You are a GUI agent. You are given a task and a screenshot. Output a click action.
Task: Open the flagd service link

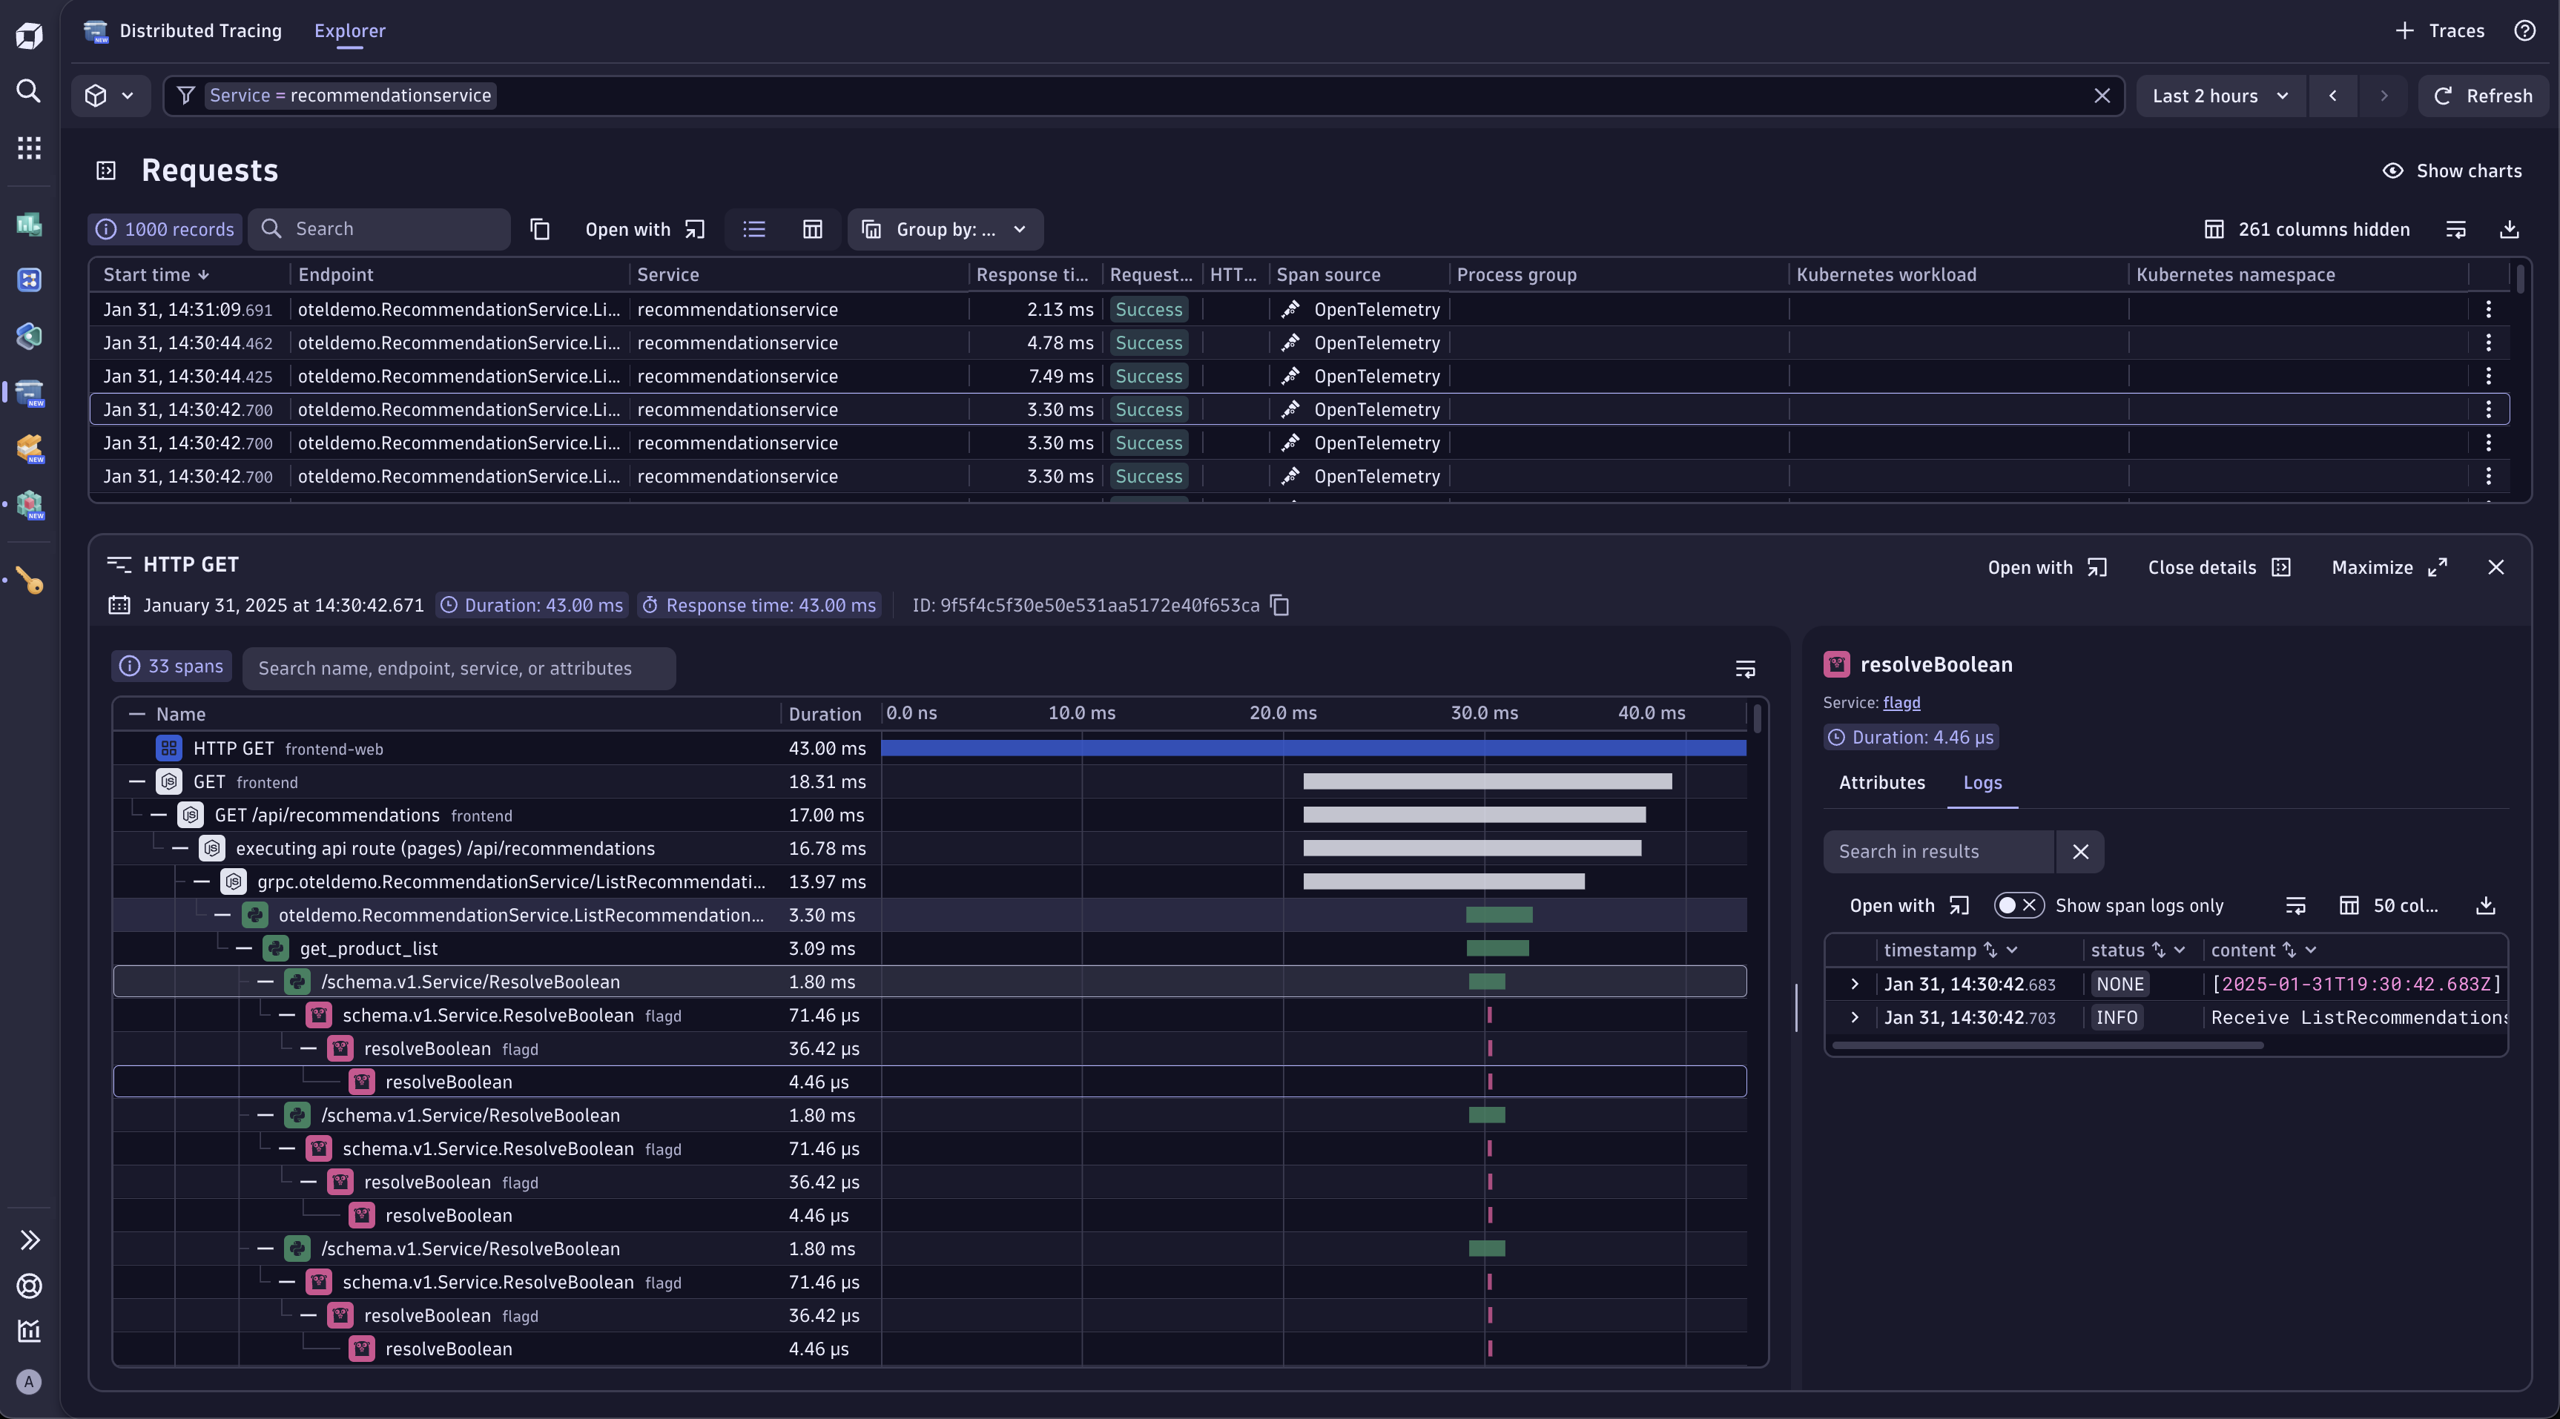[1901, 703]
